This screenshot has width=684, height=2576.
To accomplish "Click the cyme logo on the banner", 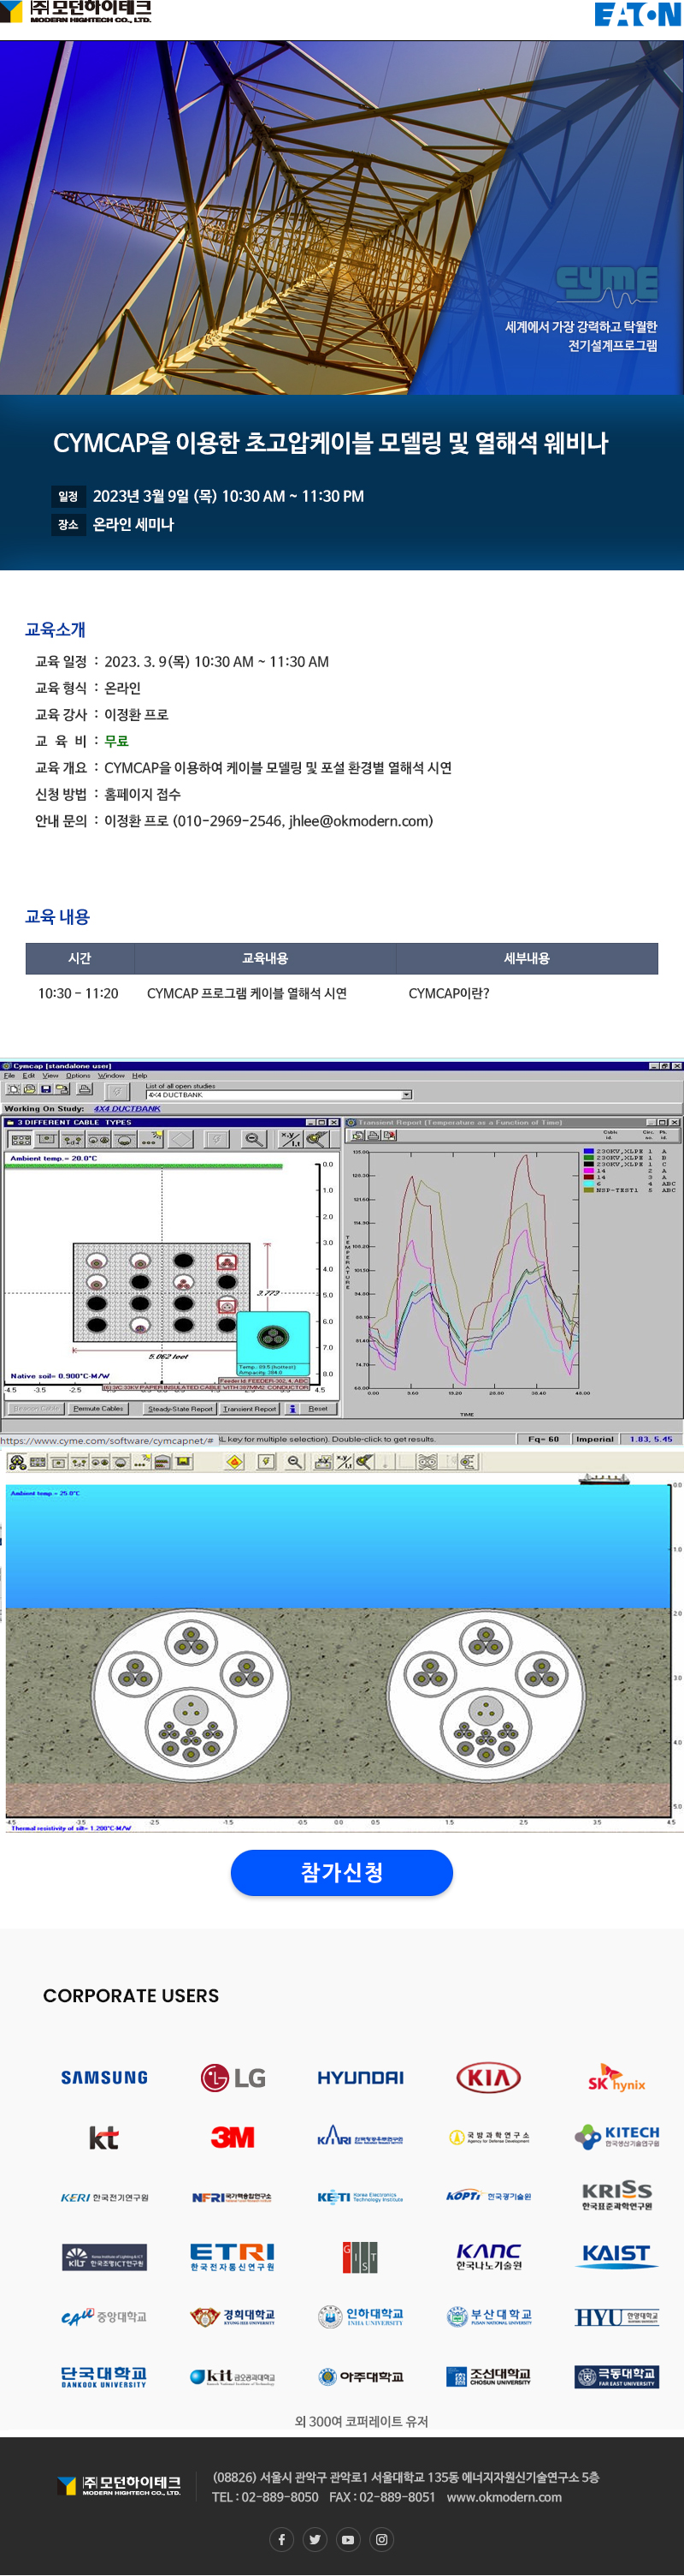I will click(606, 286).
